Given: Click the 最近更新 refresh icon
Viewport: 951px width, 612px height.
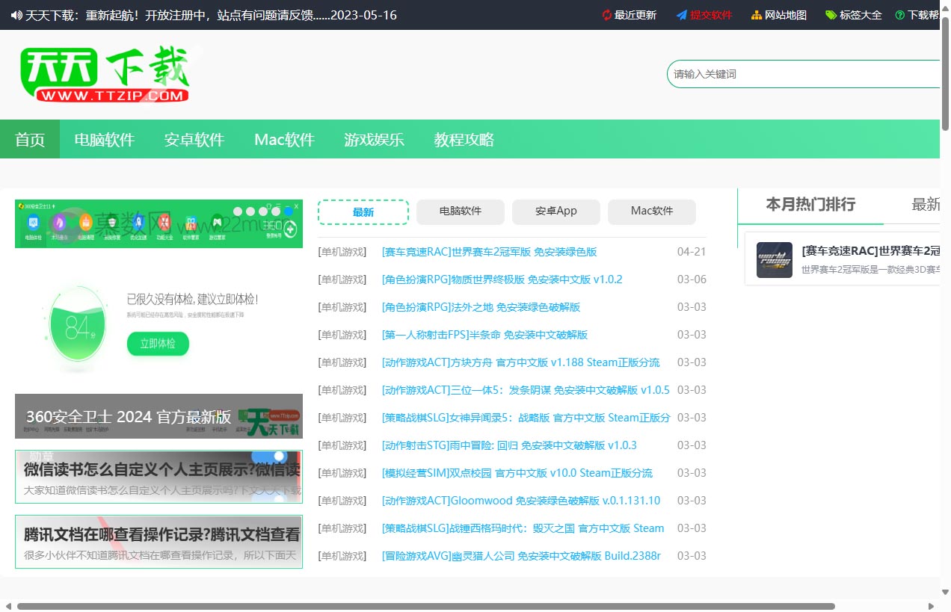Looking at the screenshot, I should point(607,14).
